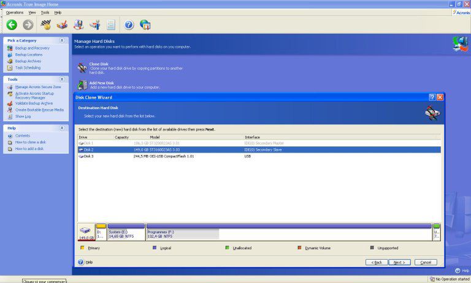Image resolution: width=471 pixels, height=283 pixels.
Task: Open the Show Log link
Action: pyautogui.click(x=23, y=116)
